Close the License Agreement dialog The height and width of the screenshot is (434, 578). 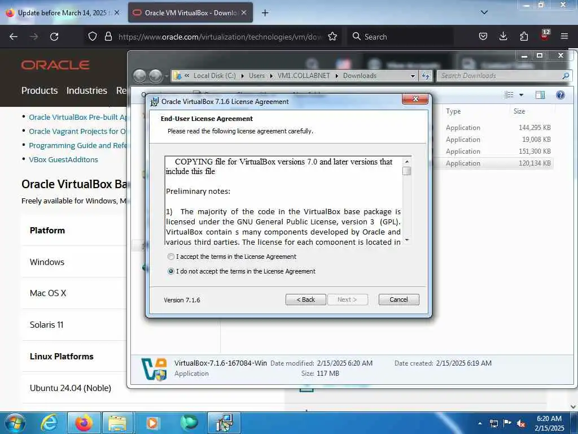coord(415,99)
